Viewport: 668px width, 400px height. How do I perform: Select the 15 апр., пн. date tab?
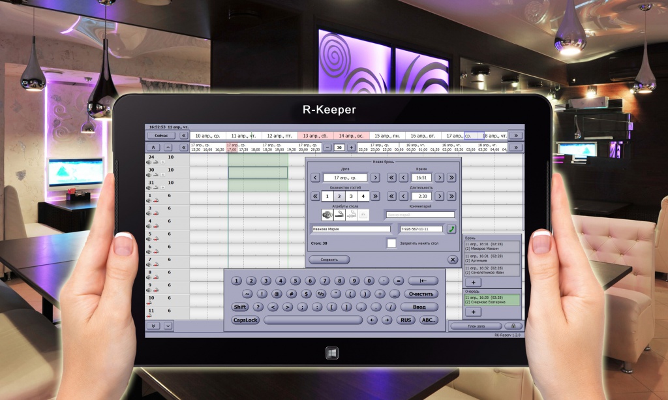click(387, 136)
